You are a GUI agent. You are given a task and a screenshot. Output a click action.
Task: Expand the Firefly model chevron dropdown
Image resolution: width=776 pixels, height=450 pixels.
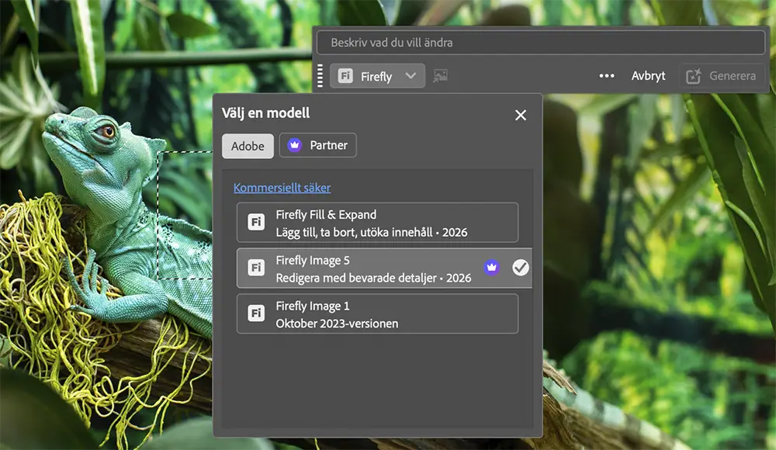[411, 76]
